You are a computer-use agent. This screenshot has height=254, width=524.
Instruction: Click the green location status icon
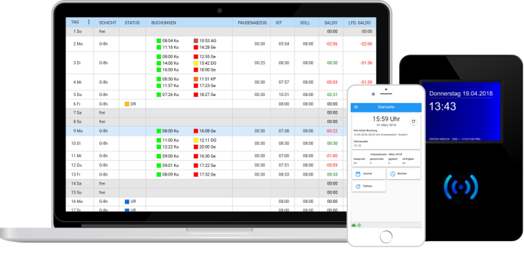click(x=360, y=225)
